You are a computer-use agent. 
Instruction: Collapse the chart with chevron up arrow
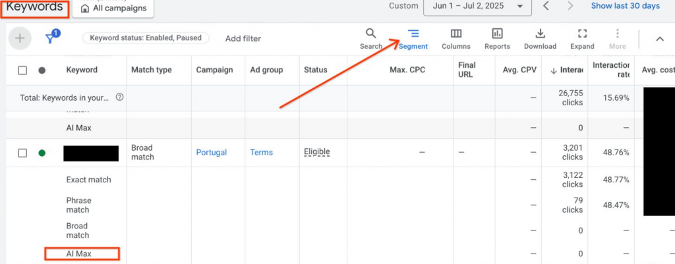[659, 39]
